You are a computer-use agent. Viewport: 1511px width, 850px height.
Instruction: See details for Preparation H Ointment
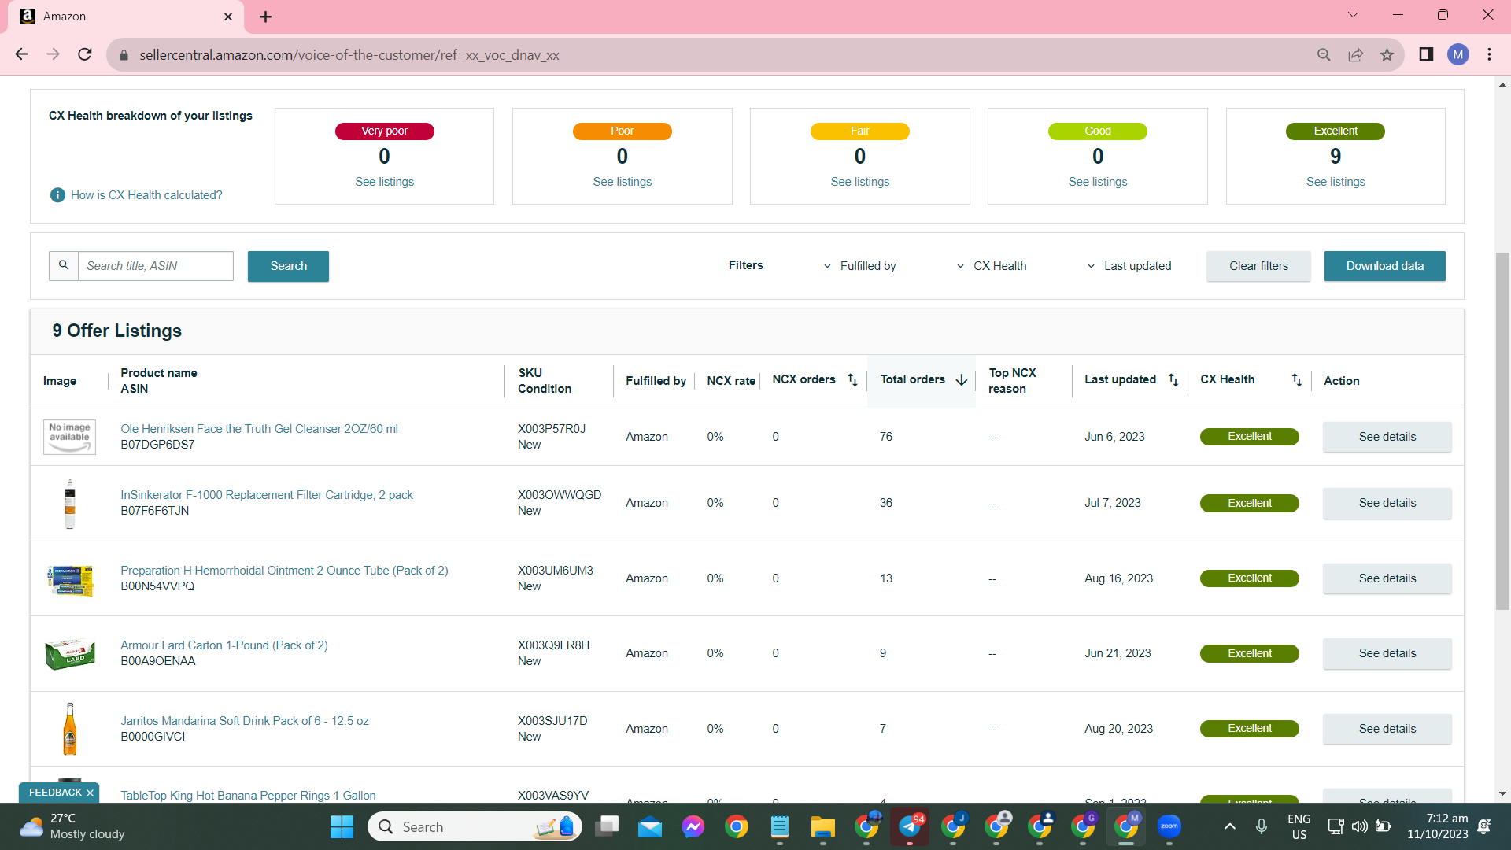(1387, 578)
